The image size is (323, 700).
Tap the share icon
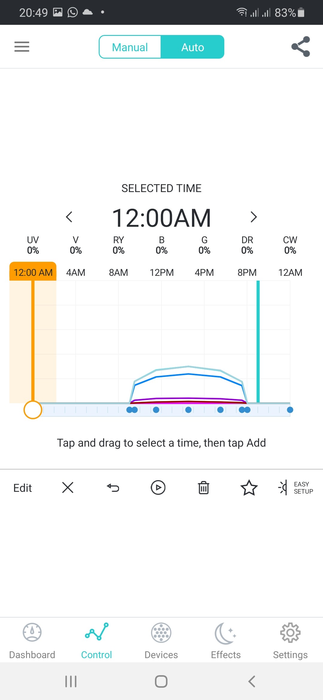tap(301, 47)
